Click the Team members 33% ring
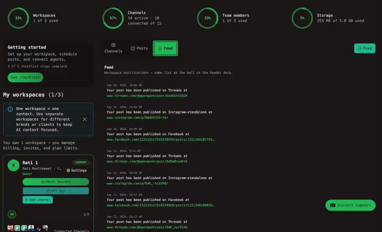This screenshot has width=382, height=232. [x=207, y=18]
